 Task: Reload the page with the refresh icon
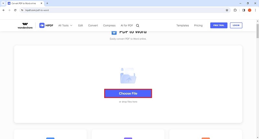[15, 10]
